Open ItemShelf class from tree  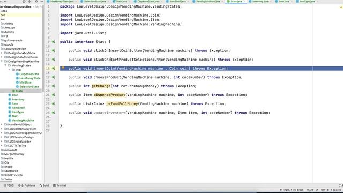[17, 108]
